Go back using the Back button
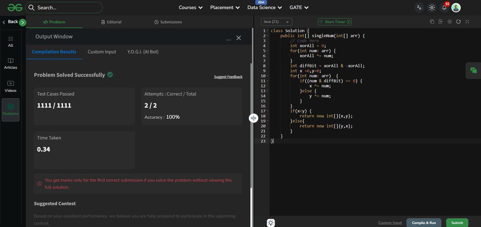Image resolution: width=481 pixels, height=227 pixels. point(10,22)
